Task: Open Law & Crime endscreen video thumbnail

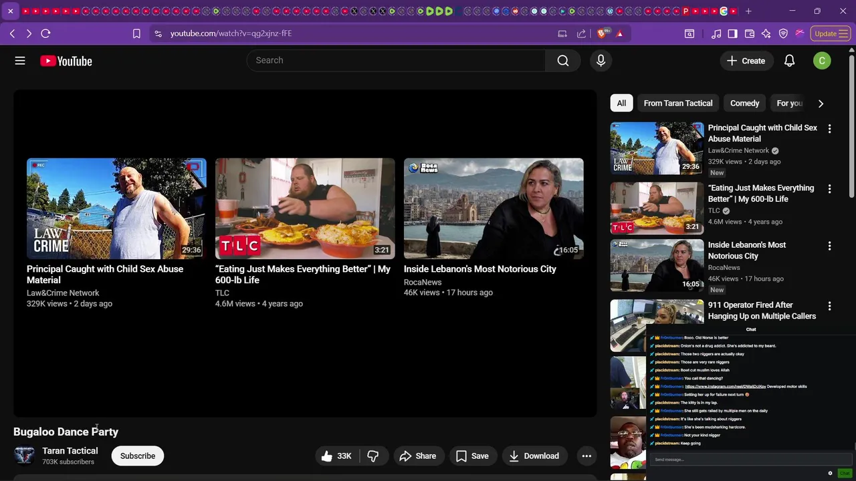Action: coord(116,208)
